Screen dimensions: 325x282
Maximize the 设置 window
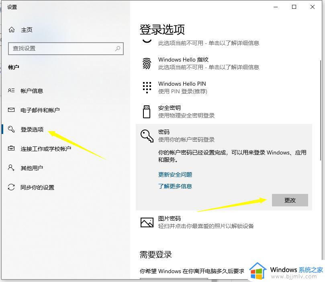pyautogui.click(x=294, y=7)
